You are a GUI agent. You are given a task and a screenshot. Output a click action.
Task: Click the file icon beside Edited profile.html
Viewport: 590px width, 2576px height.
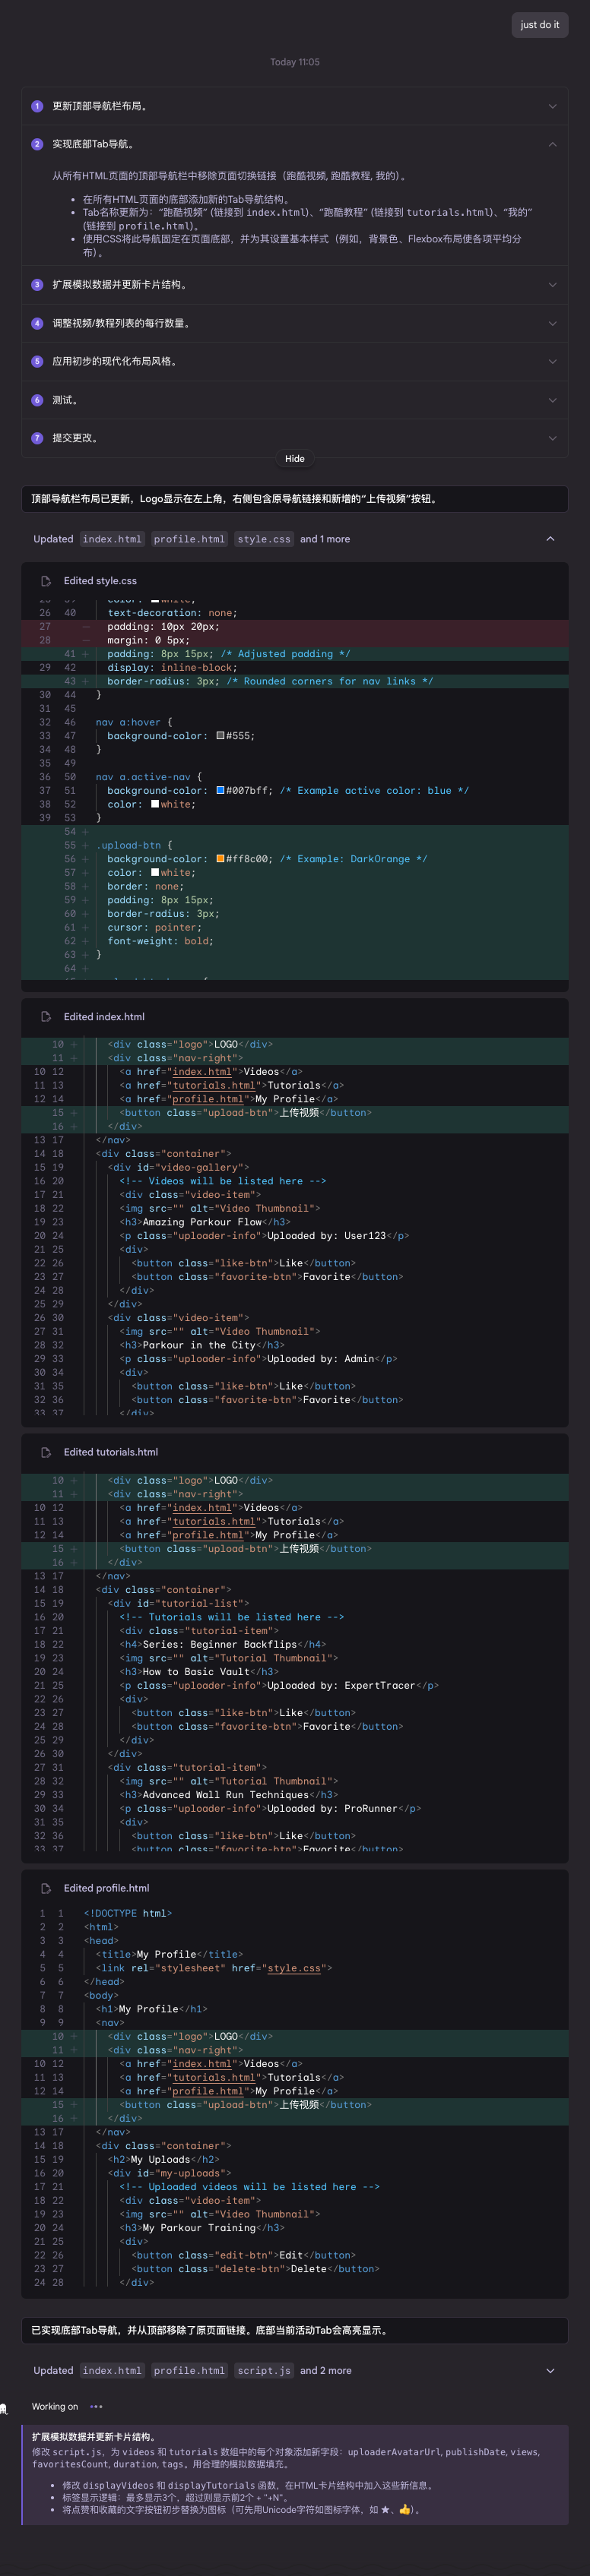(x=46, y=1888)
